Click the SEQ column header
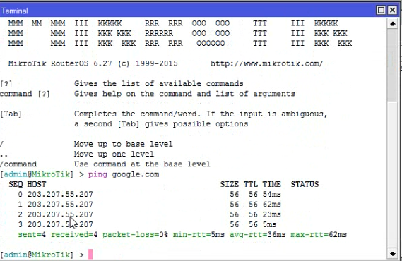This screenshot has height=261, width=402. (x=16, y=184)
